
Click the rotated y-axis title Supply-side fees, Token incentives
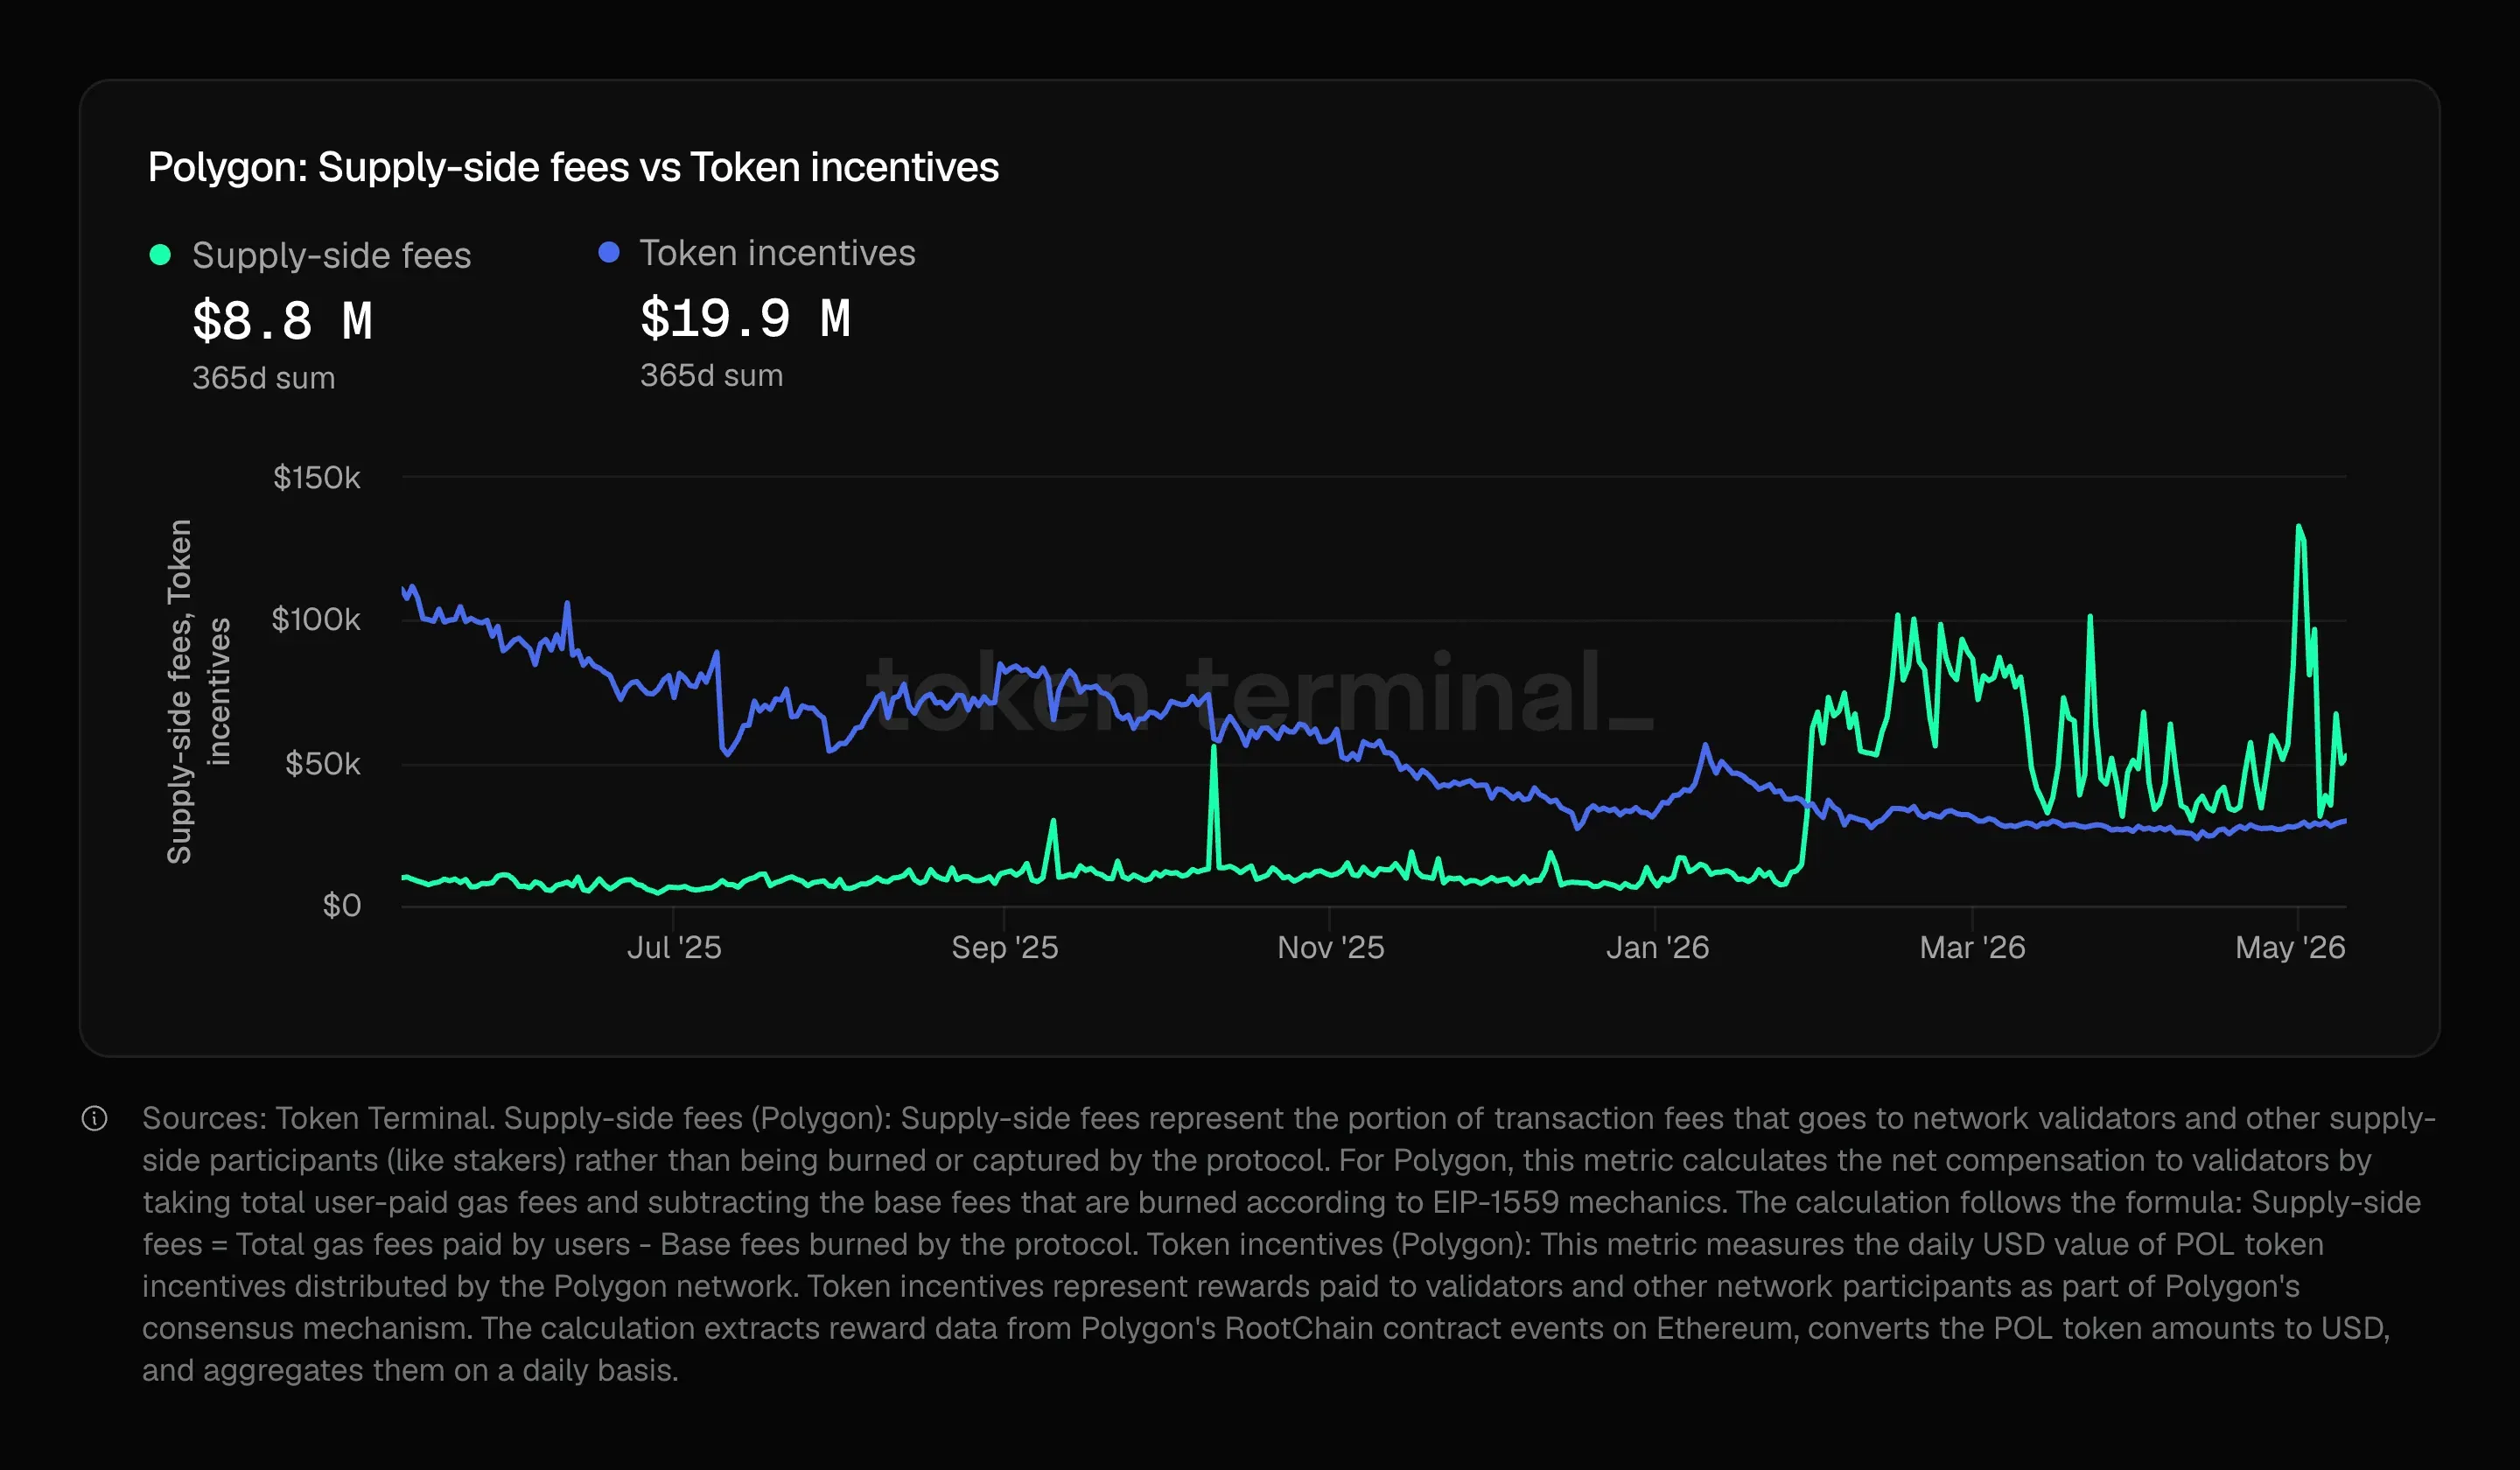198,691
